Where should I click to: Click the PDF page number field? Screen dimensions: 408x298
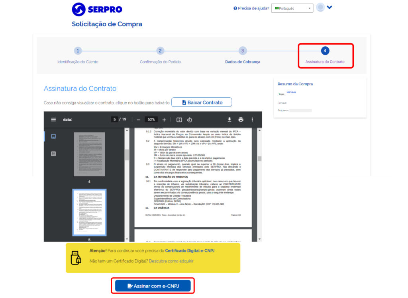(x=114, y=119)
